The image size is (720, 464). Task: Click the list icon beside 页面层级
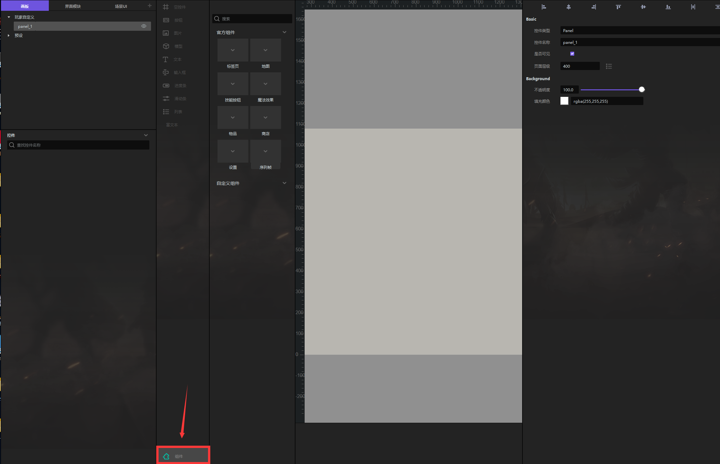tap(609, 66)
